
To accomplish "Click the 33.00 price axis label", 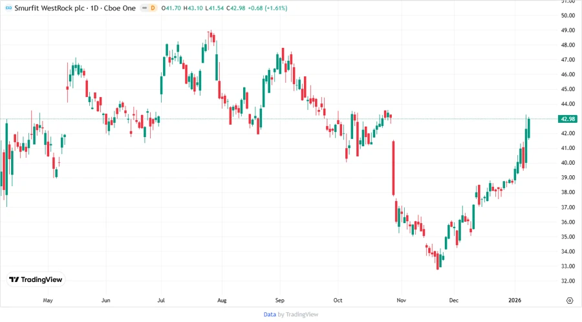I will pos(568,266).
